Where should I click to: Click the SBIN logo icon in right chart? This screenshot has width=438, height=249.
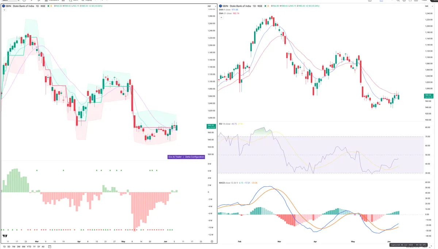(x=220, y=6)
